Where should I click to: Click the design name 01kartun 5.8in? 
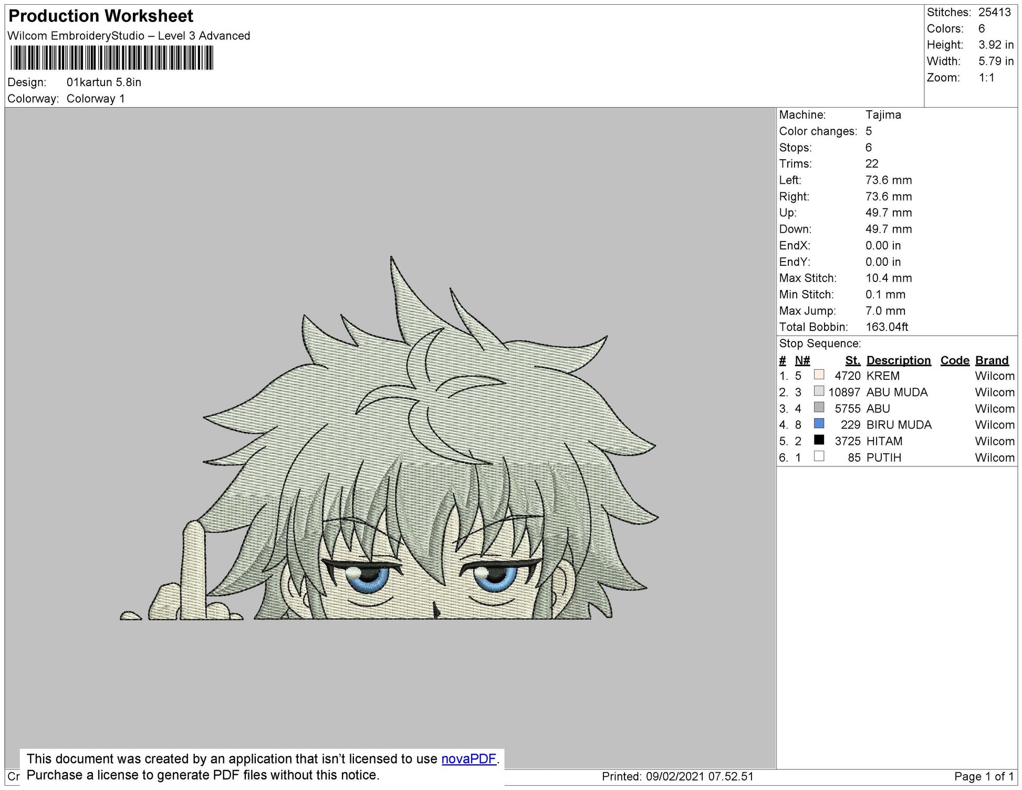click(104, 82)
